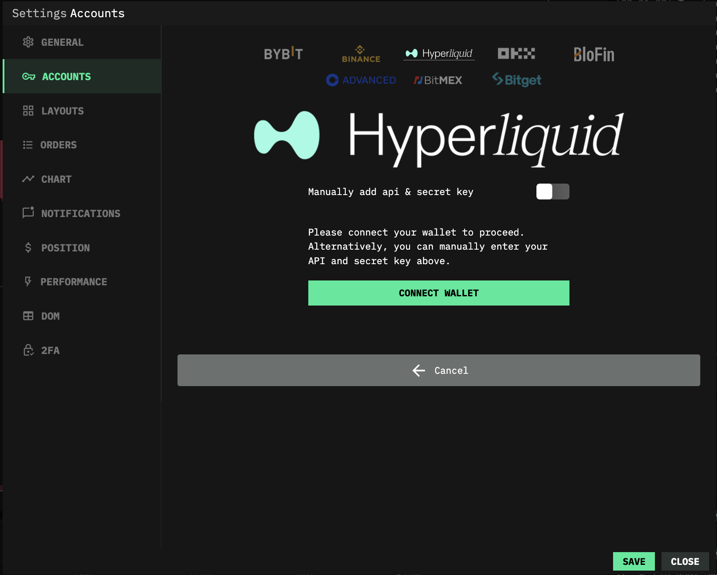Open the 2FA security section
The width and height of the screenshot is (717, 575).
pos(50,350)
